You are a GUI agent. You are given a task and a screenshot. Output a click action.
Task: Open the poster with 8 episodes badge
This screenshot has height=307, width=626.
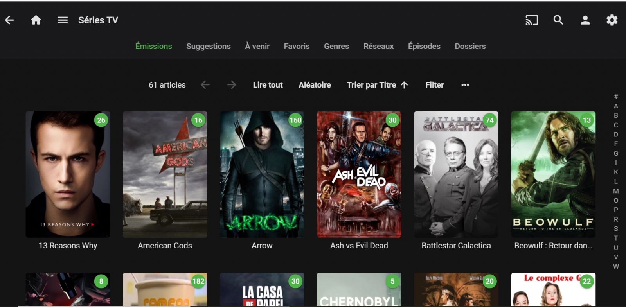click(x=68, y=289)
